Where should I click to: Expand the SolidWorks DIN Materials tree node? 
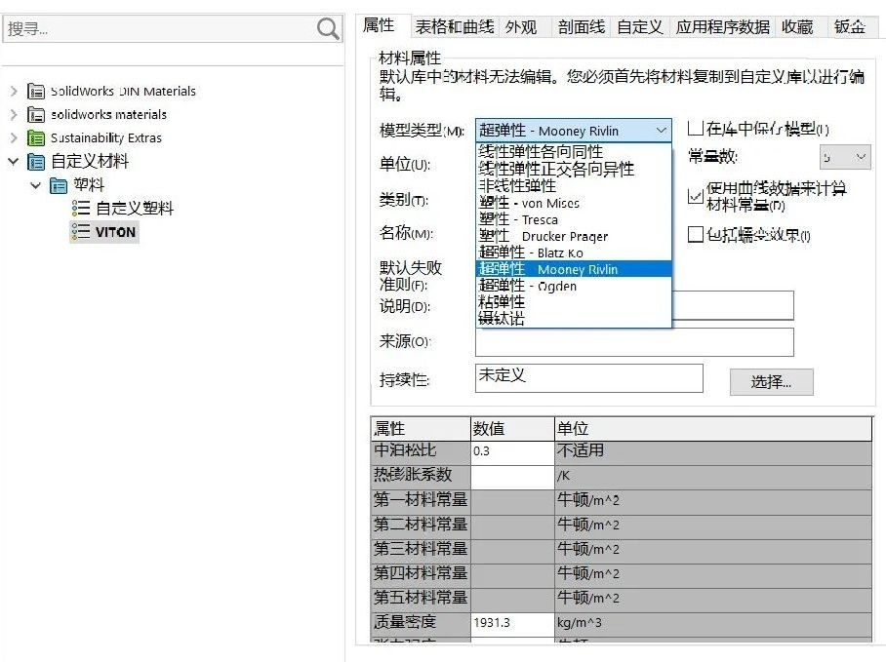pos(14,91)
